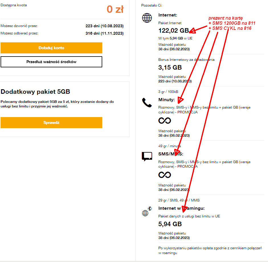
Task: Click the 0 zł available balance
Action: click(x=115, y=9)
